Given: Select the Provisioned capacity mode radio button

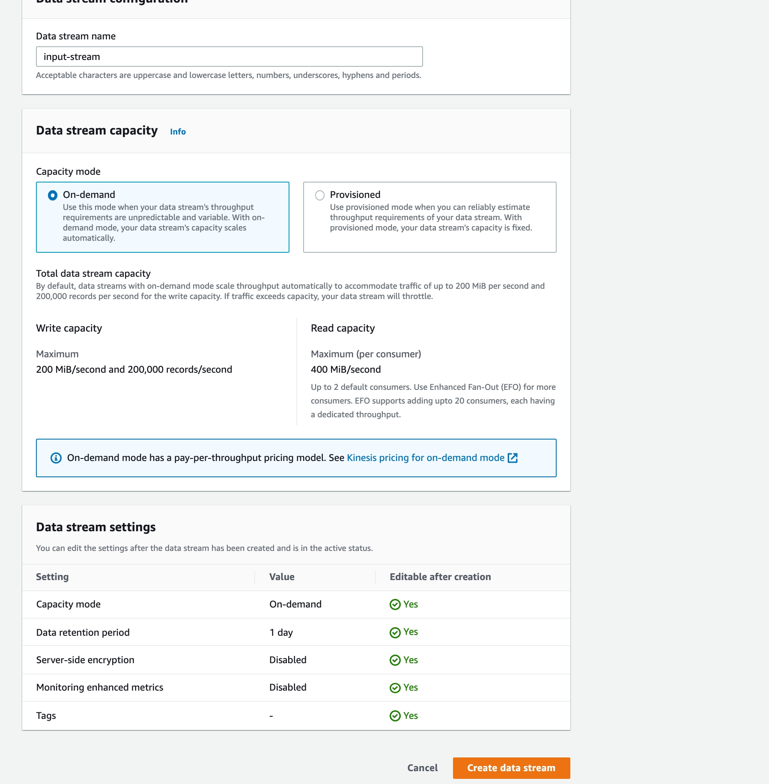Looking at the screenshot, I should tap(320, 195).
